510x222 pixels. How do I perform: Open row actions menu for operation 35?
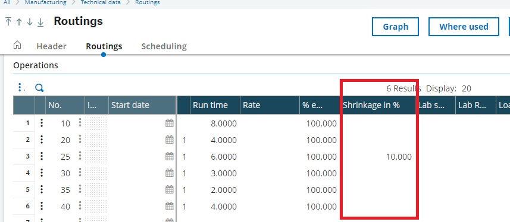click(41, 189)
